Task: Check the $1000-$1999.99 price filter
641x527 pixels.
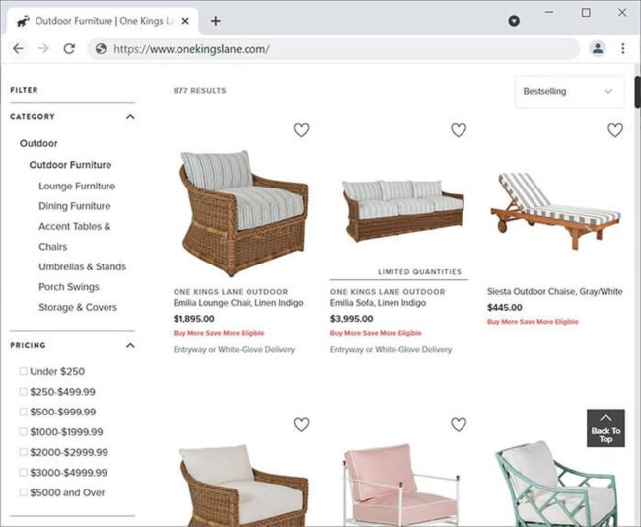Action: pyautogui.click(x=24, y=431)
